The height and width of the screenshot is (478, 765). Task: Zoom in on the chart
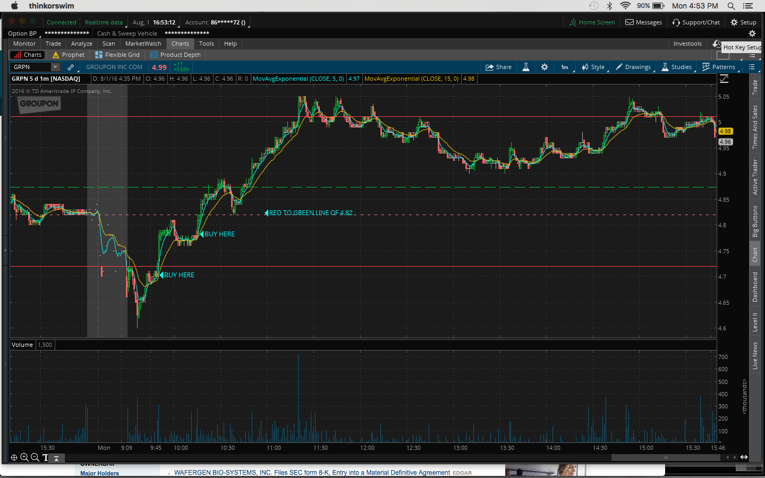(24, 457)
